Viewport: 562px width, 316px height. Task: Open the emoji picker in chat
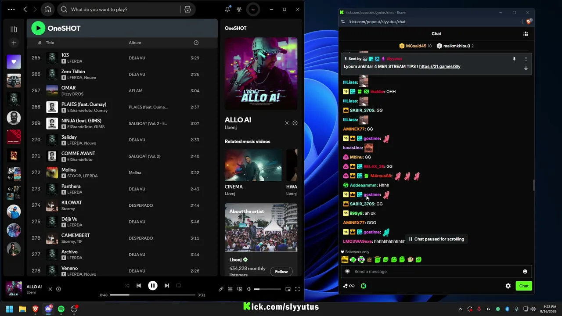point(525,272)
